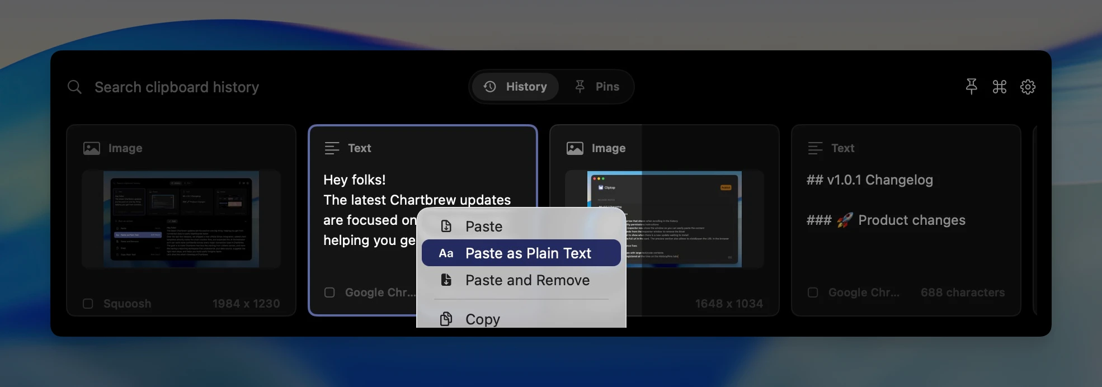Tick the checkbox on the Hey folks card

329,292
